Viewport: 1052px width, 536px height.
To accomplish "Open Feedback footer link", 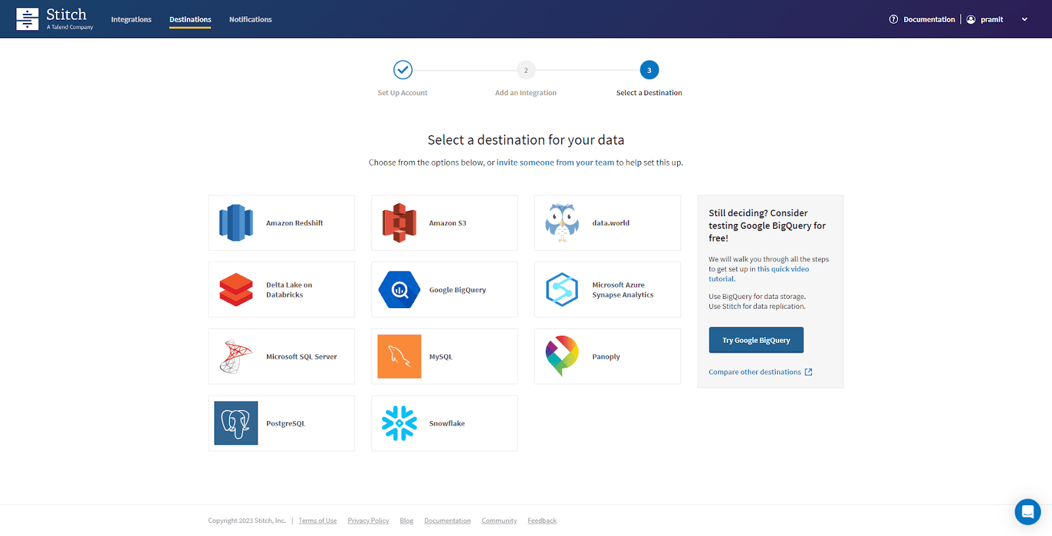I will point(542,521).
